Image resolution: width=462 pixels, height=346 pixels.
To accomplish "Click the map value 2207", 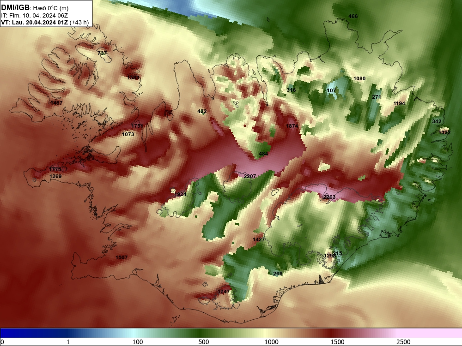I will pos(250,176).
